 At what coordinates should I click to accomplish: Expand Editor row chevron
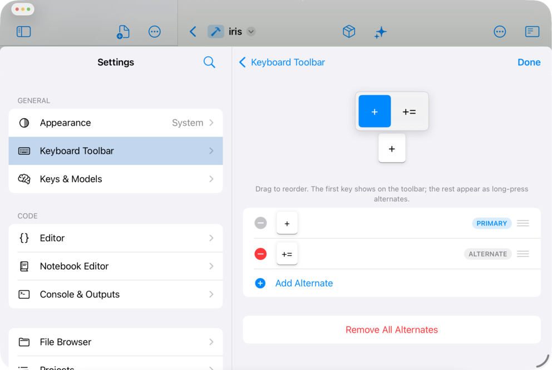[211, 238]
